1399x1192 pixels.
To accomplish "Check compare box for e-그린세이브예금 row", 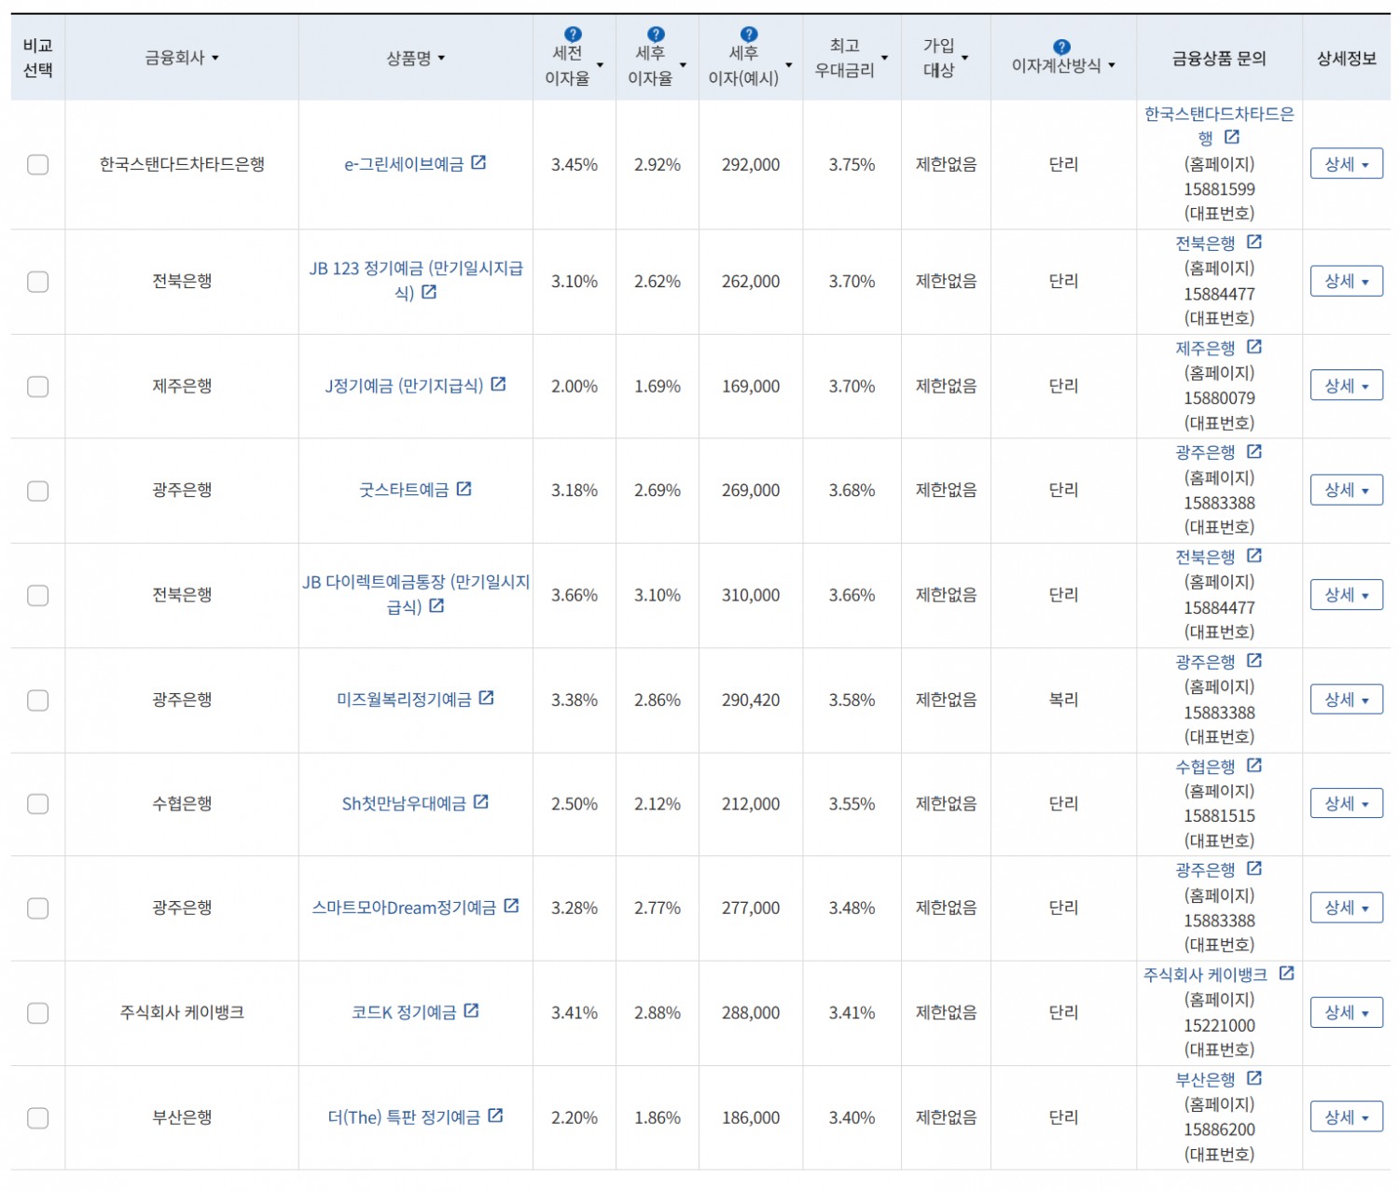I will point(37,164).
